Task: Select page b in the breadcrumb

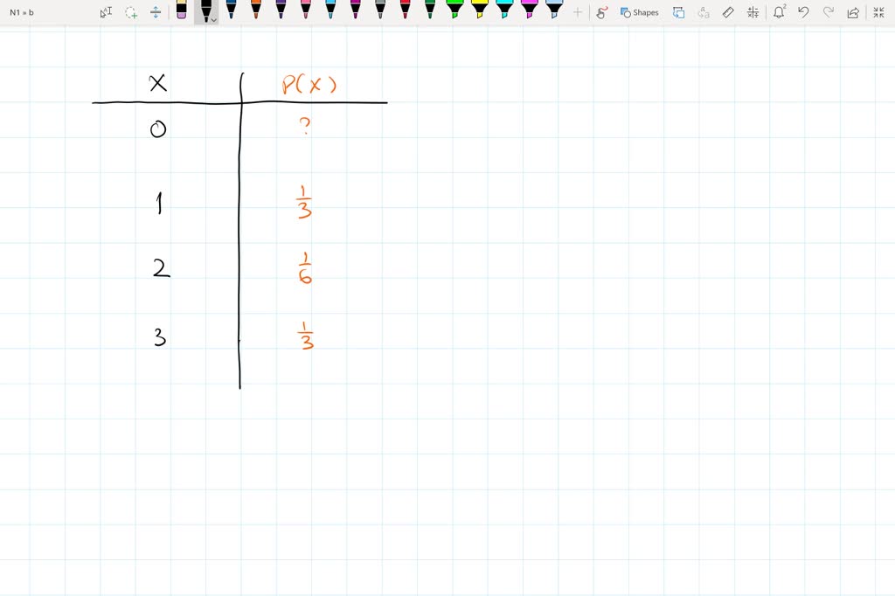Action: point(29,12)
